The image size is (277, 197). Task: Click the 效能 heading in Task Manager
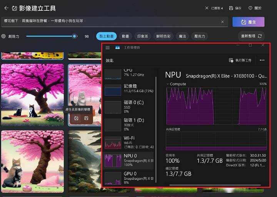(x=110, y=61)
